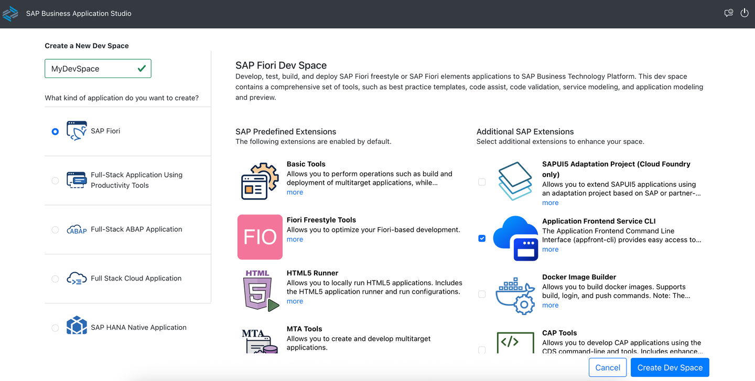
Task: Select Full Stack Cloud Application radio button
Action: (55, 279)
